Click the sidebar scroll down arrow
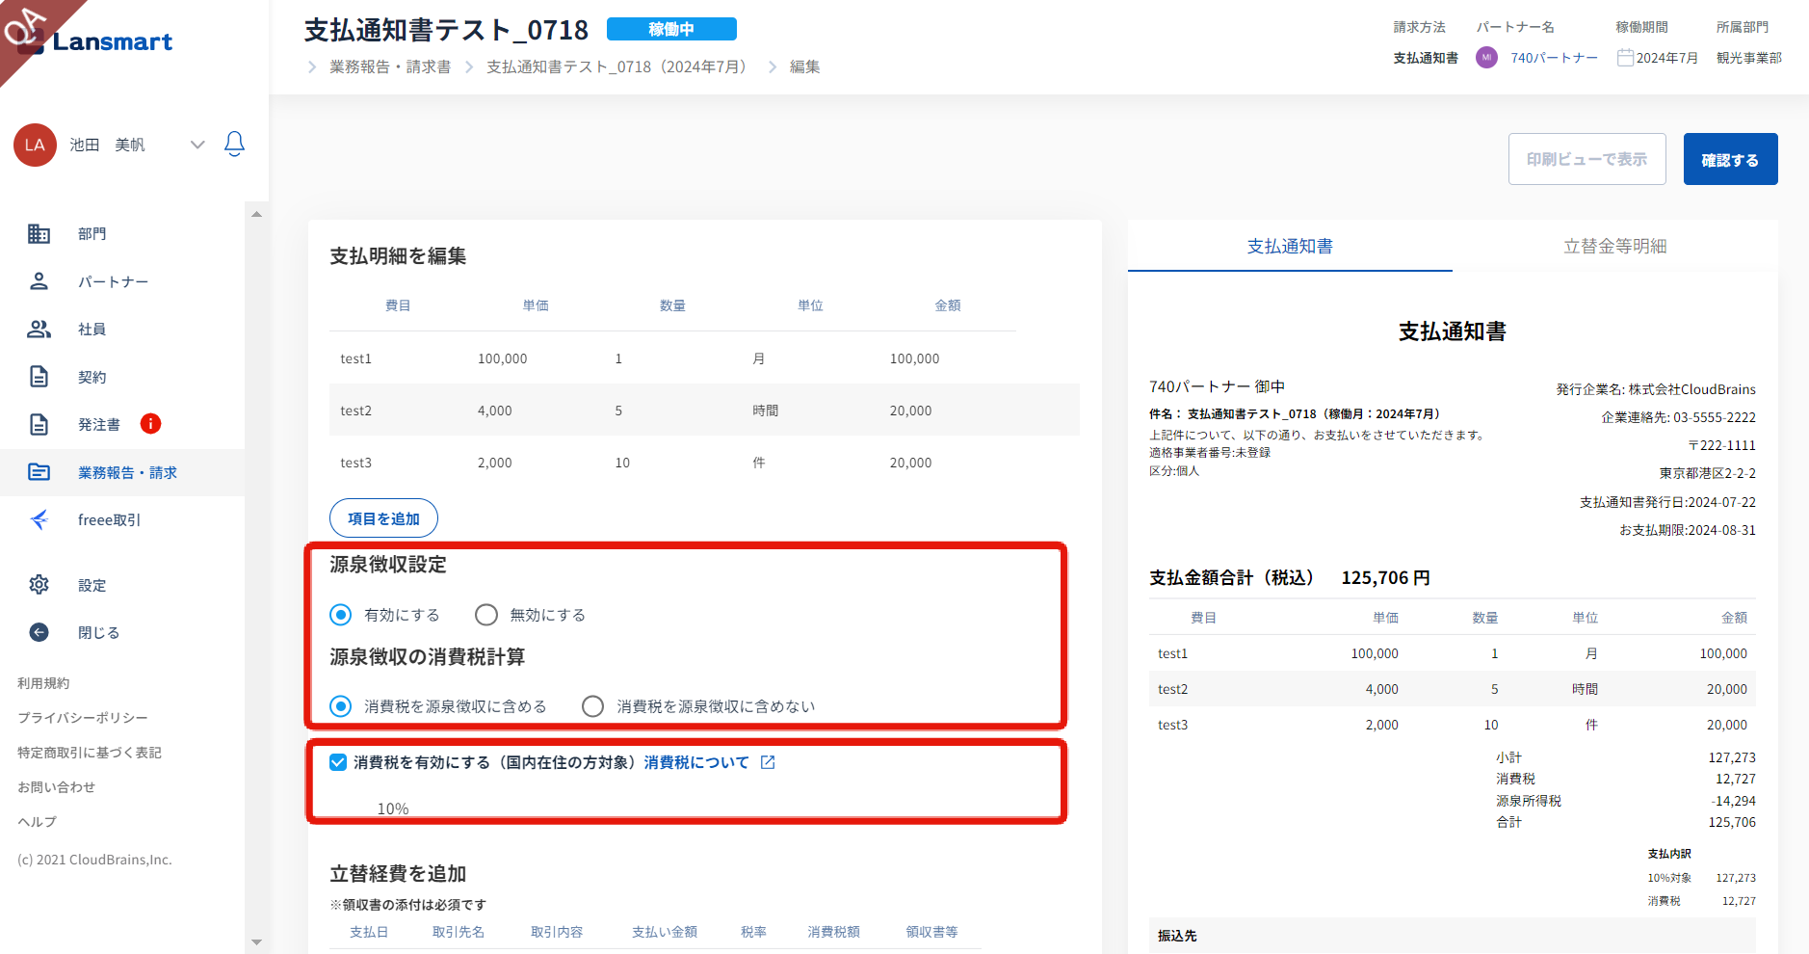The height and width of the screenshot is (954, 1809). coord(256,941)
